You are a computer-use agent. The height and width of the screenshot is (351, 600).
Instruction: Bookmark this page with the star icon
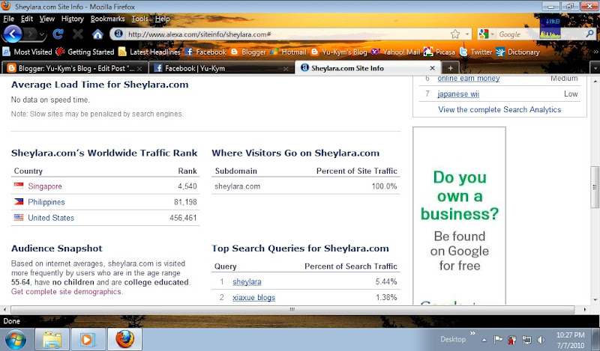point(455,34)
